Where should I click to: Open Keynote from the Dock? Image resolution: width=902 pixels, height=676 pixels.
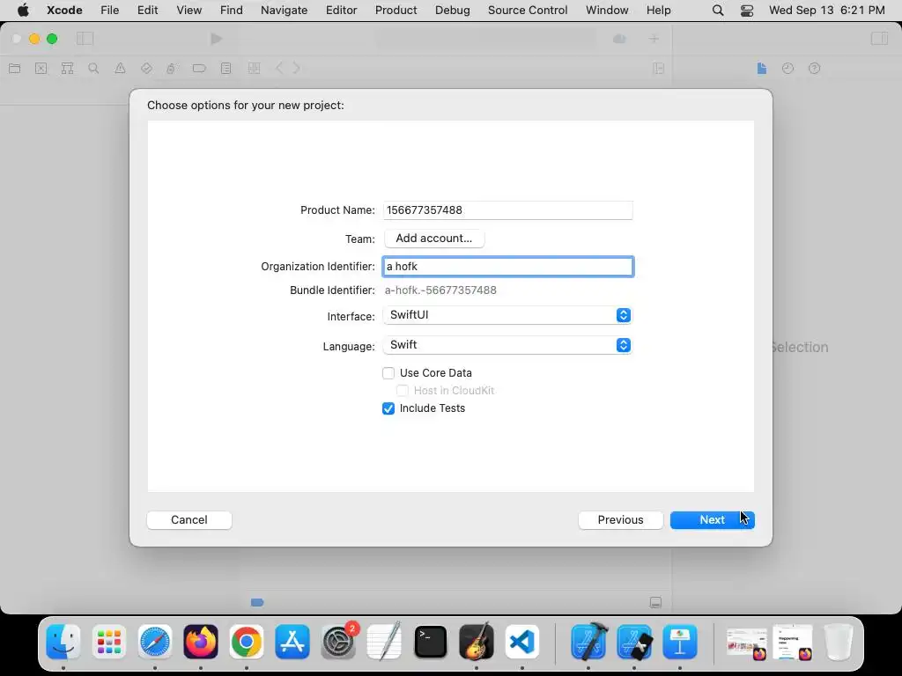[680, 642]
